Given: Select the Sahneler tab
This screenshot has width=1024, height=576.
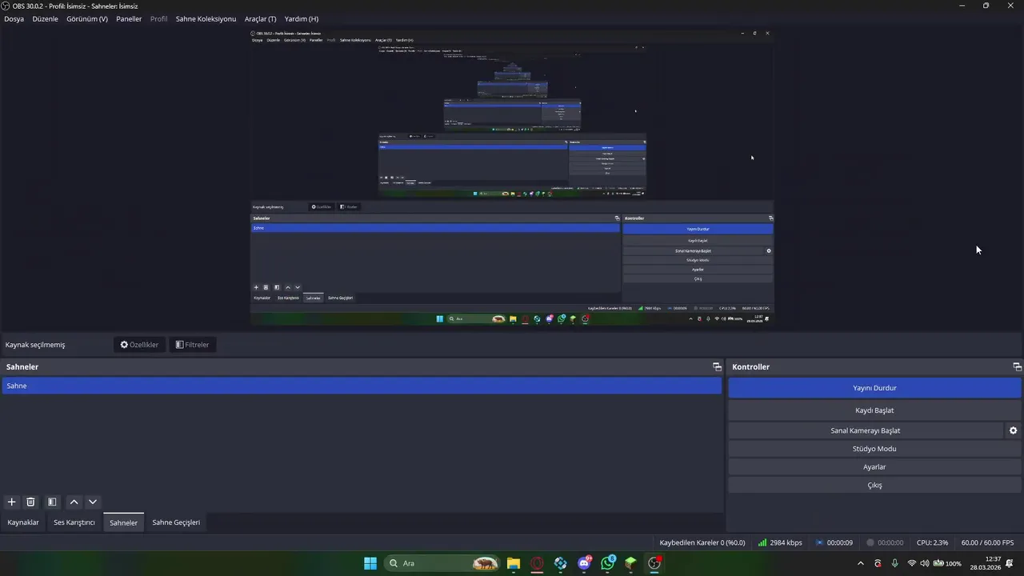Looking at the screenshot, I should coord(124,522).
